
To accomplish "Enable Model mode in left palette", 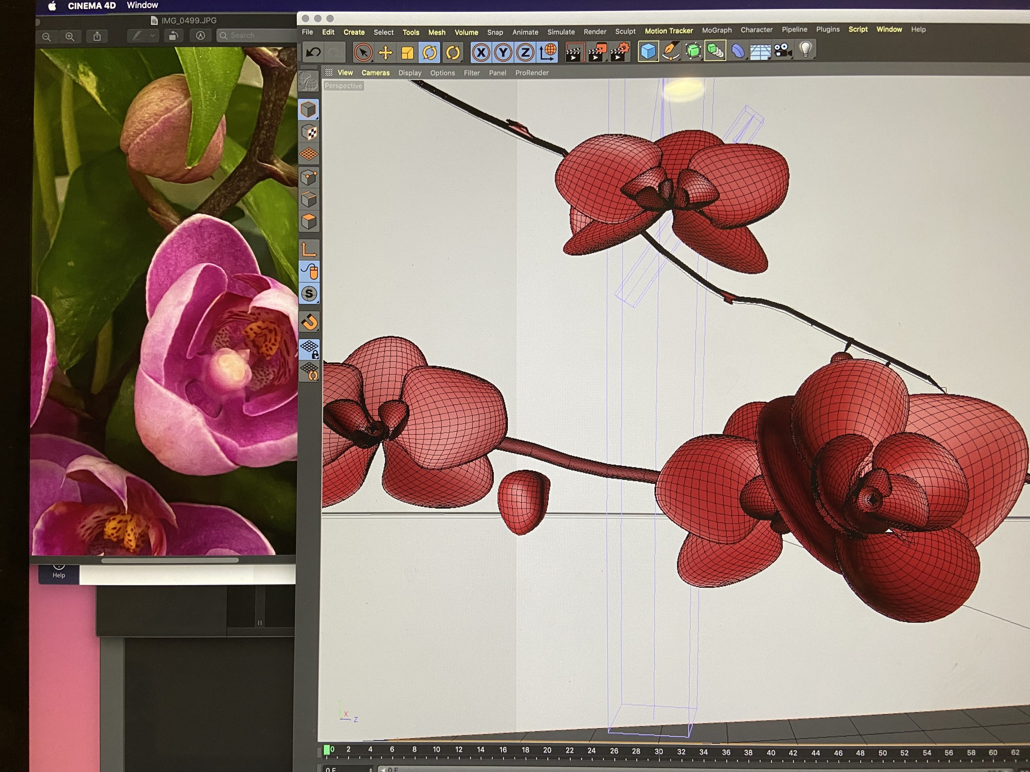I will [308, 110].
